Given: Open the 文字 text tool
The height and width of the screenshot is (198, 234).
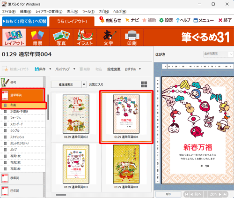Looking at the screenshot, I should [109, 37].
